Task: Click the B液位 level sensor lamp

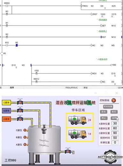Action: [25, 137]
